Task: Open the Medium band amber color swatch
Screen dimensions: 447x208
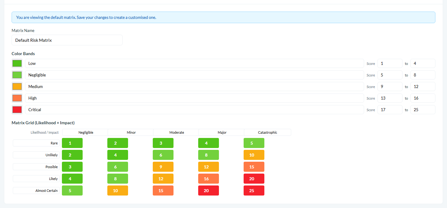Action: coord(17,86)
